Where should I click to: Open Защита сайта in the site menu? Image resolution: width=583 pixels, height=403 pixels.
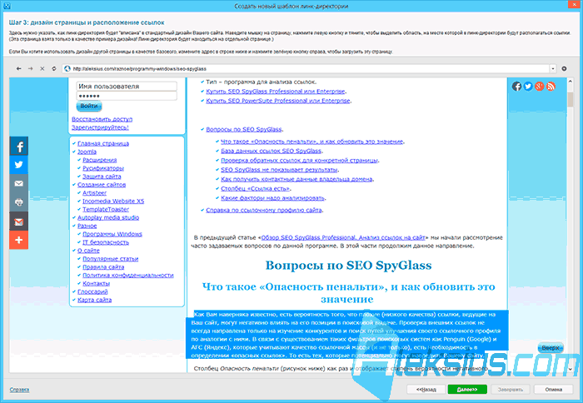coord(102,177)
